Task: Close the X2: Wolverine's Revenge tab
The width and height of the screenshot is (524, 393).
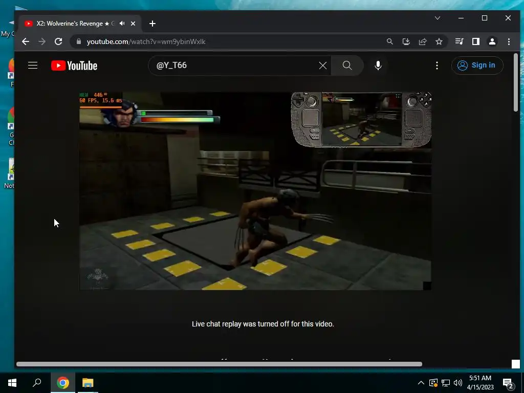Action: coord(133,24)
